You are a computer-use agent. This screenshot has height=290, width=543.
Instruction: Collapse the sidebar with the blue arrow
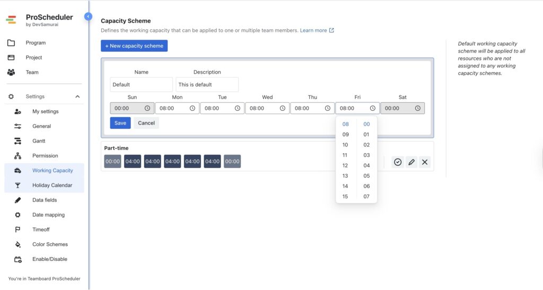tap(89, 16)
